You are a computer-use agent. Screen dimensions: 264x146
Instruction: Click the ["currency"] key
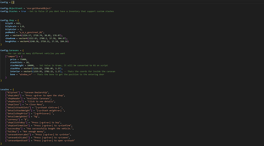[x=13, y=120]
